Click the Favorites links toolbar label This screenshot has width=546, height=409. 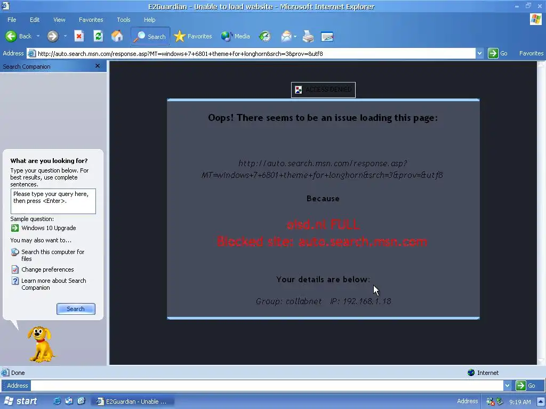531,53
